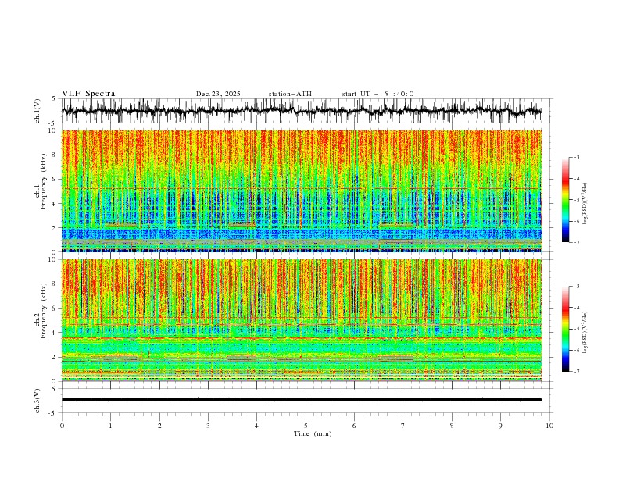Viewport: 619px width, 478px height.
Task: Click the ch.3 flat voltage trace
Action: click(302, 400)
